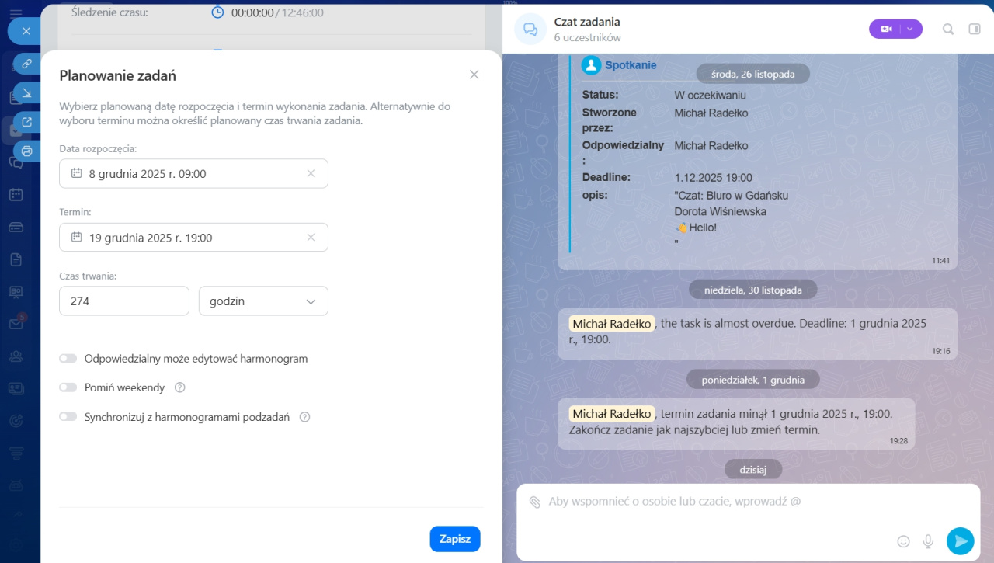This screenshot has height=563, width=994.
Task: Click the print side panel button
Action: tap(27, 151)
